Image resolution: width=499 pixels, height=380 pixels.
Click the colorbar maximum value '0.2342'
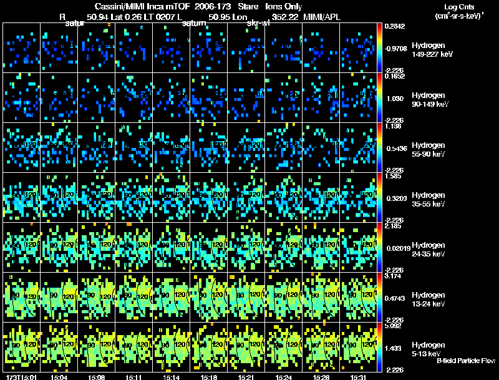[x=395, y=26]
